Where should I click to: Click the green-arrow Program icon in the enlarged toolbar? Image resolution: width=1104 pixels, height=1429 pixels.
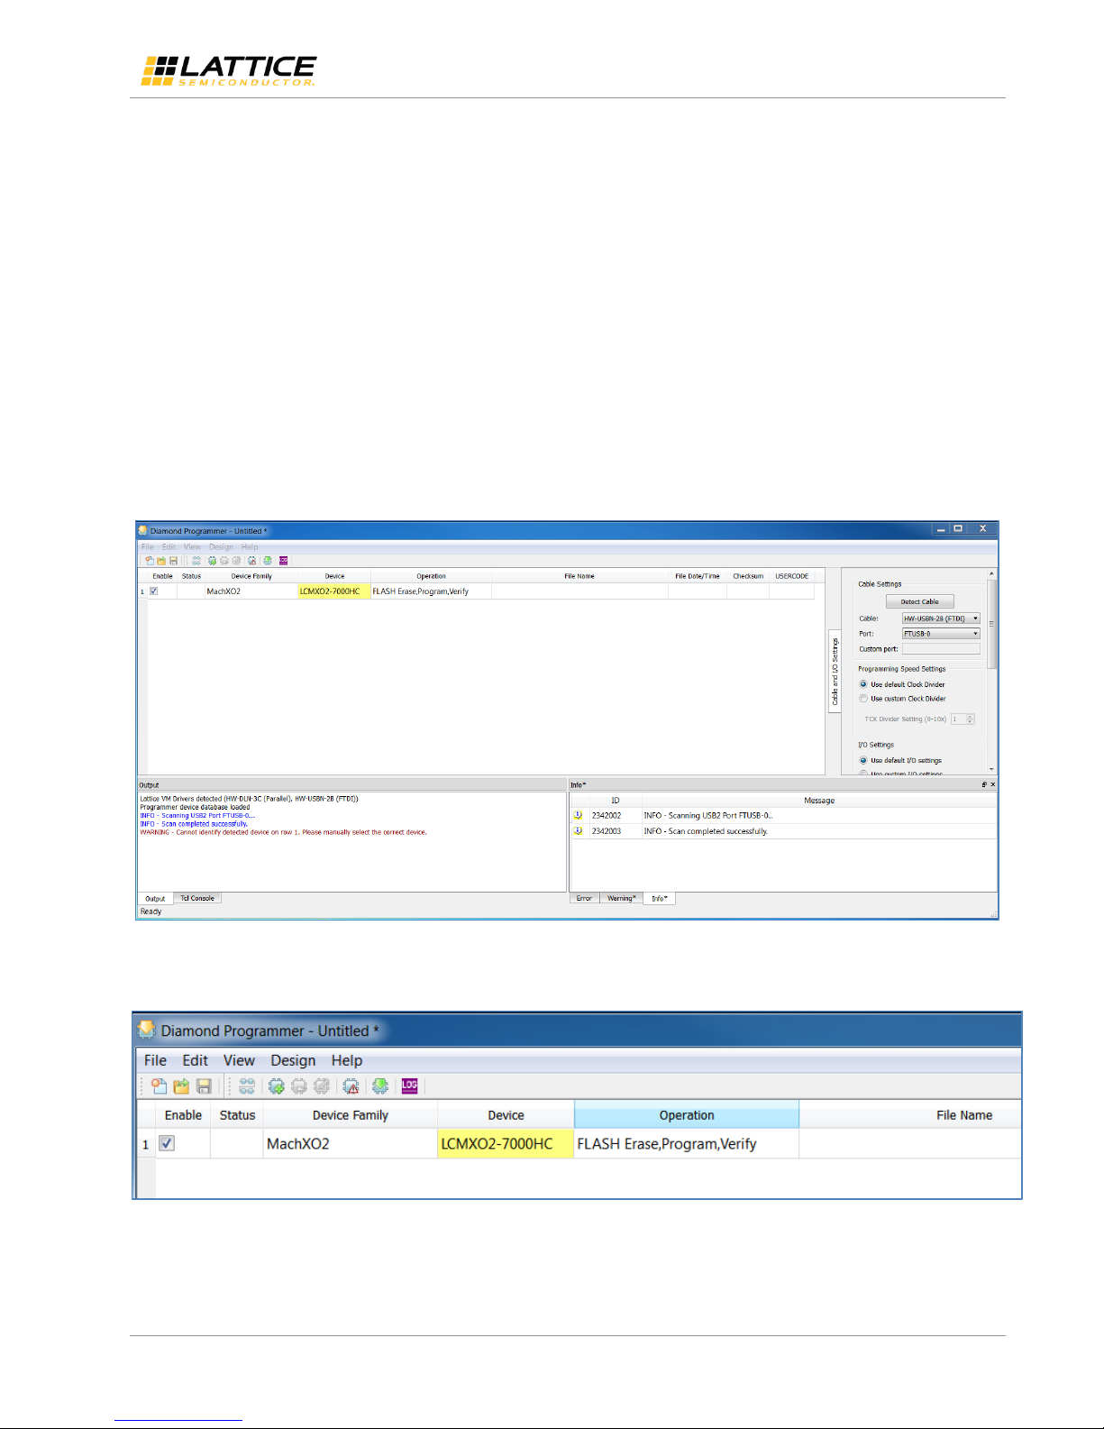coord(380,1086)
